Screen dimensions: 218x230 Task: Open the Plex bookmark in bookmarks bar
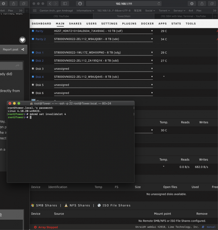click(199, 10)
